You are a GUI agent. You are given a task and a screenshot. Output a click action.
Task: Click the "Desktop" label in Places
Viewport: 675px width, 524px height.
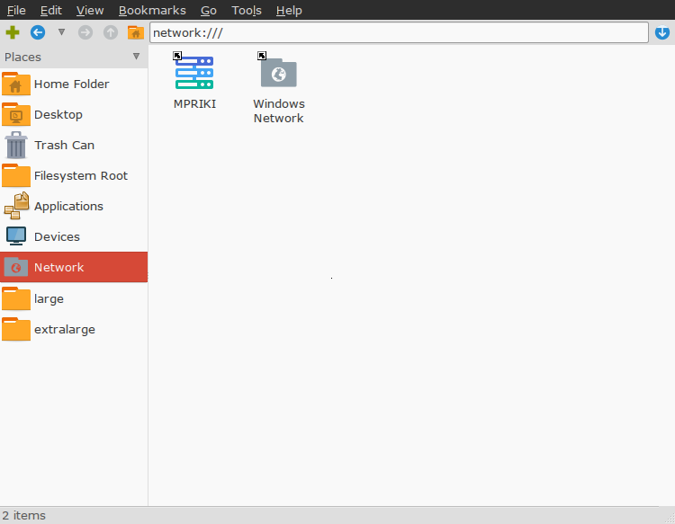click(x=58, y=114)
